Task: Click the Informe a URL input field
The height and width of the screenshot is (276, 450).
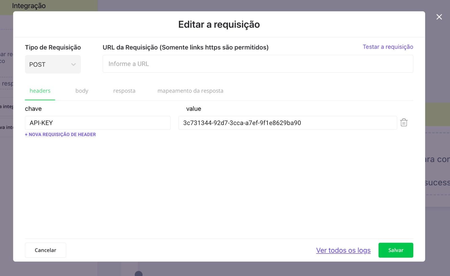Action: [x=258, y=64]
